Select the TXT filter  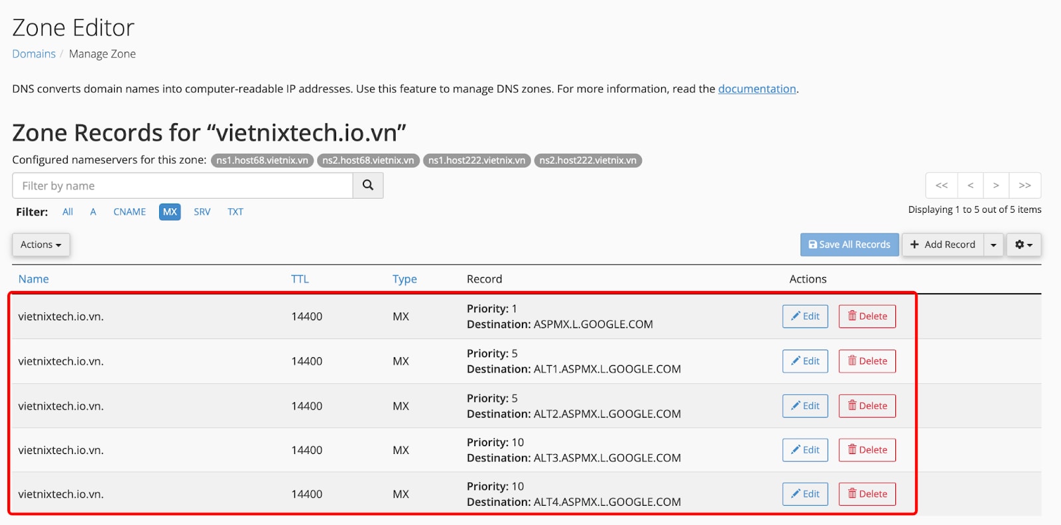point(235,212)
